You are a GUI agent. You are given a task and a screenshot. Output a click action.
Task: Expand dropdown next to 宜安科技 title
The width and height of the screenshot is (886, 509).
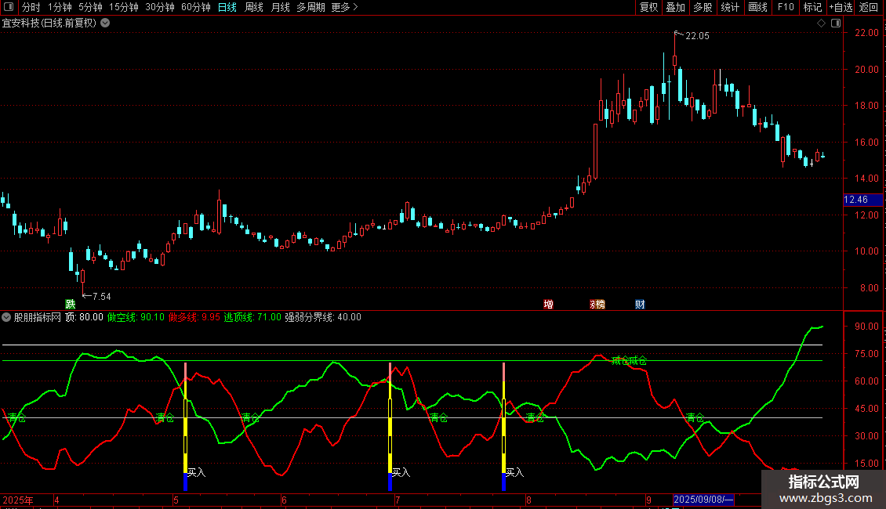pos(105,23)
